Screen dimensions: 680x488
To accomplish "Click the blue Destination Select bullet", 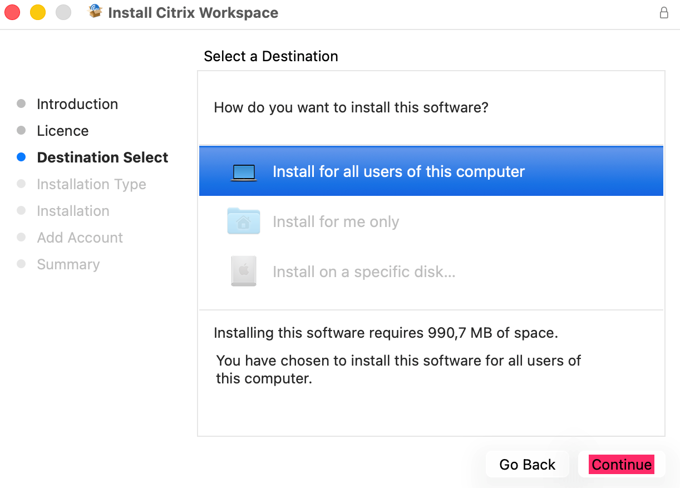I will coord(21,157).
